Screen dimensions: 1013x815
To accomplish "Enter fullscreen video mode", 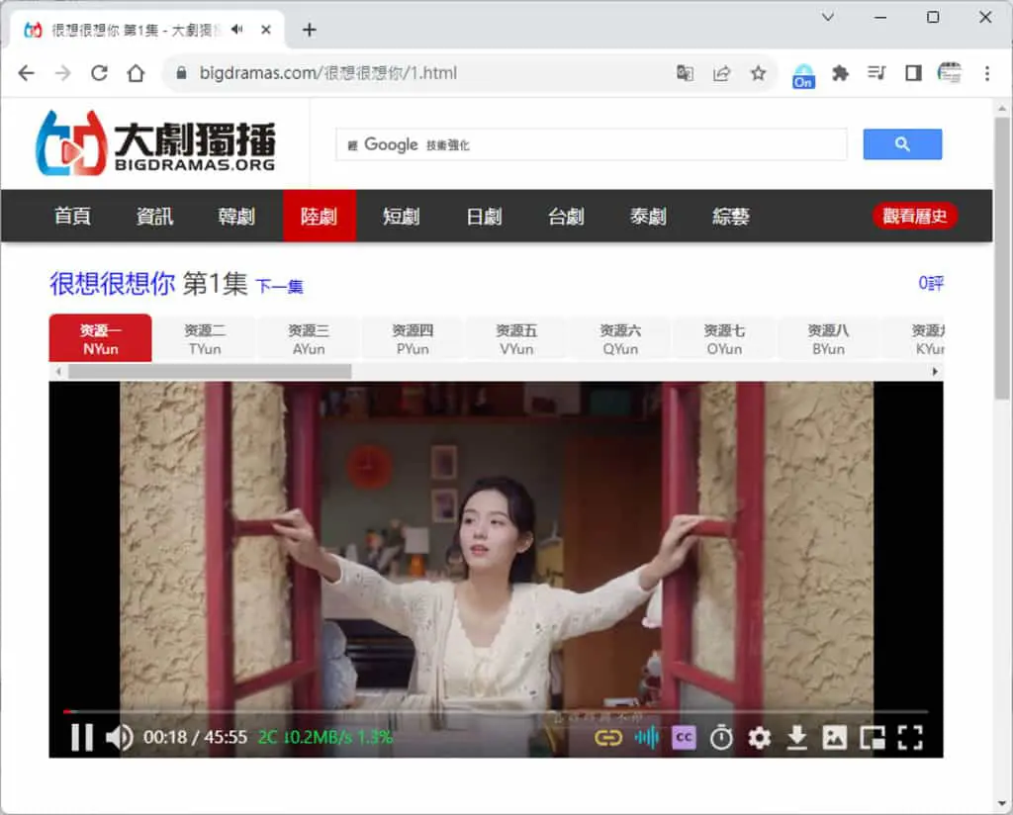I will (x=910, y=737).
